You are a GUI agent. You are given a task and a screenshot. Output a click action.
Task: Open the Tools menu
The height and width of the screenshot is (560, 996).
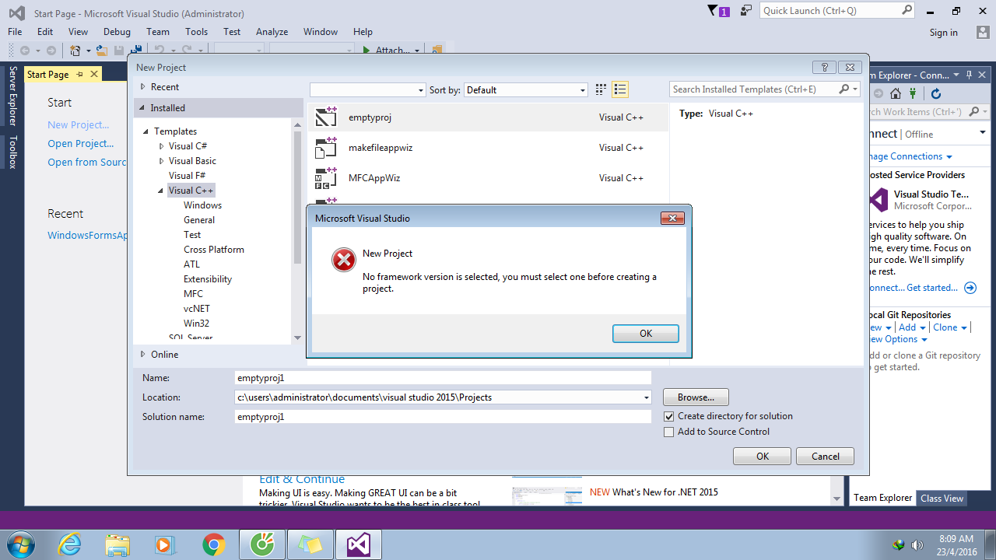coord(196,32)
